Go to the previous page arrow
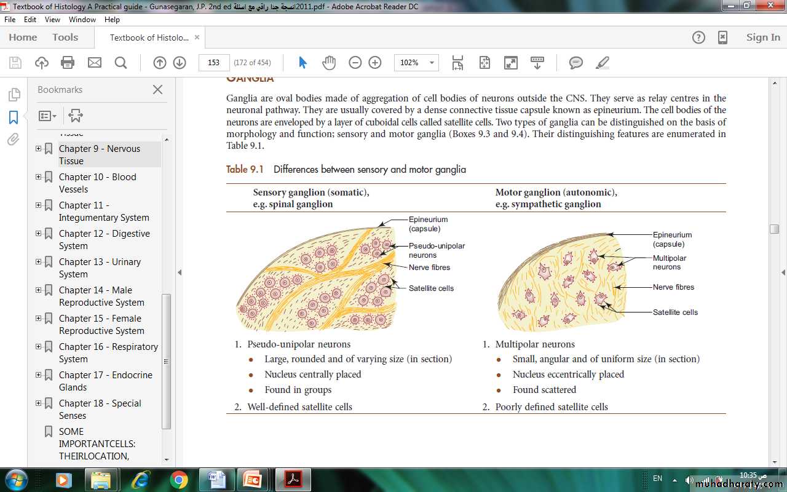Image resolution: width=787 pixels, height=492 pixels. (x=160, y=63)
